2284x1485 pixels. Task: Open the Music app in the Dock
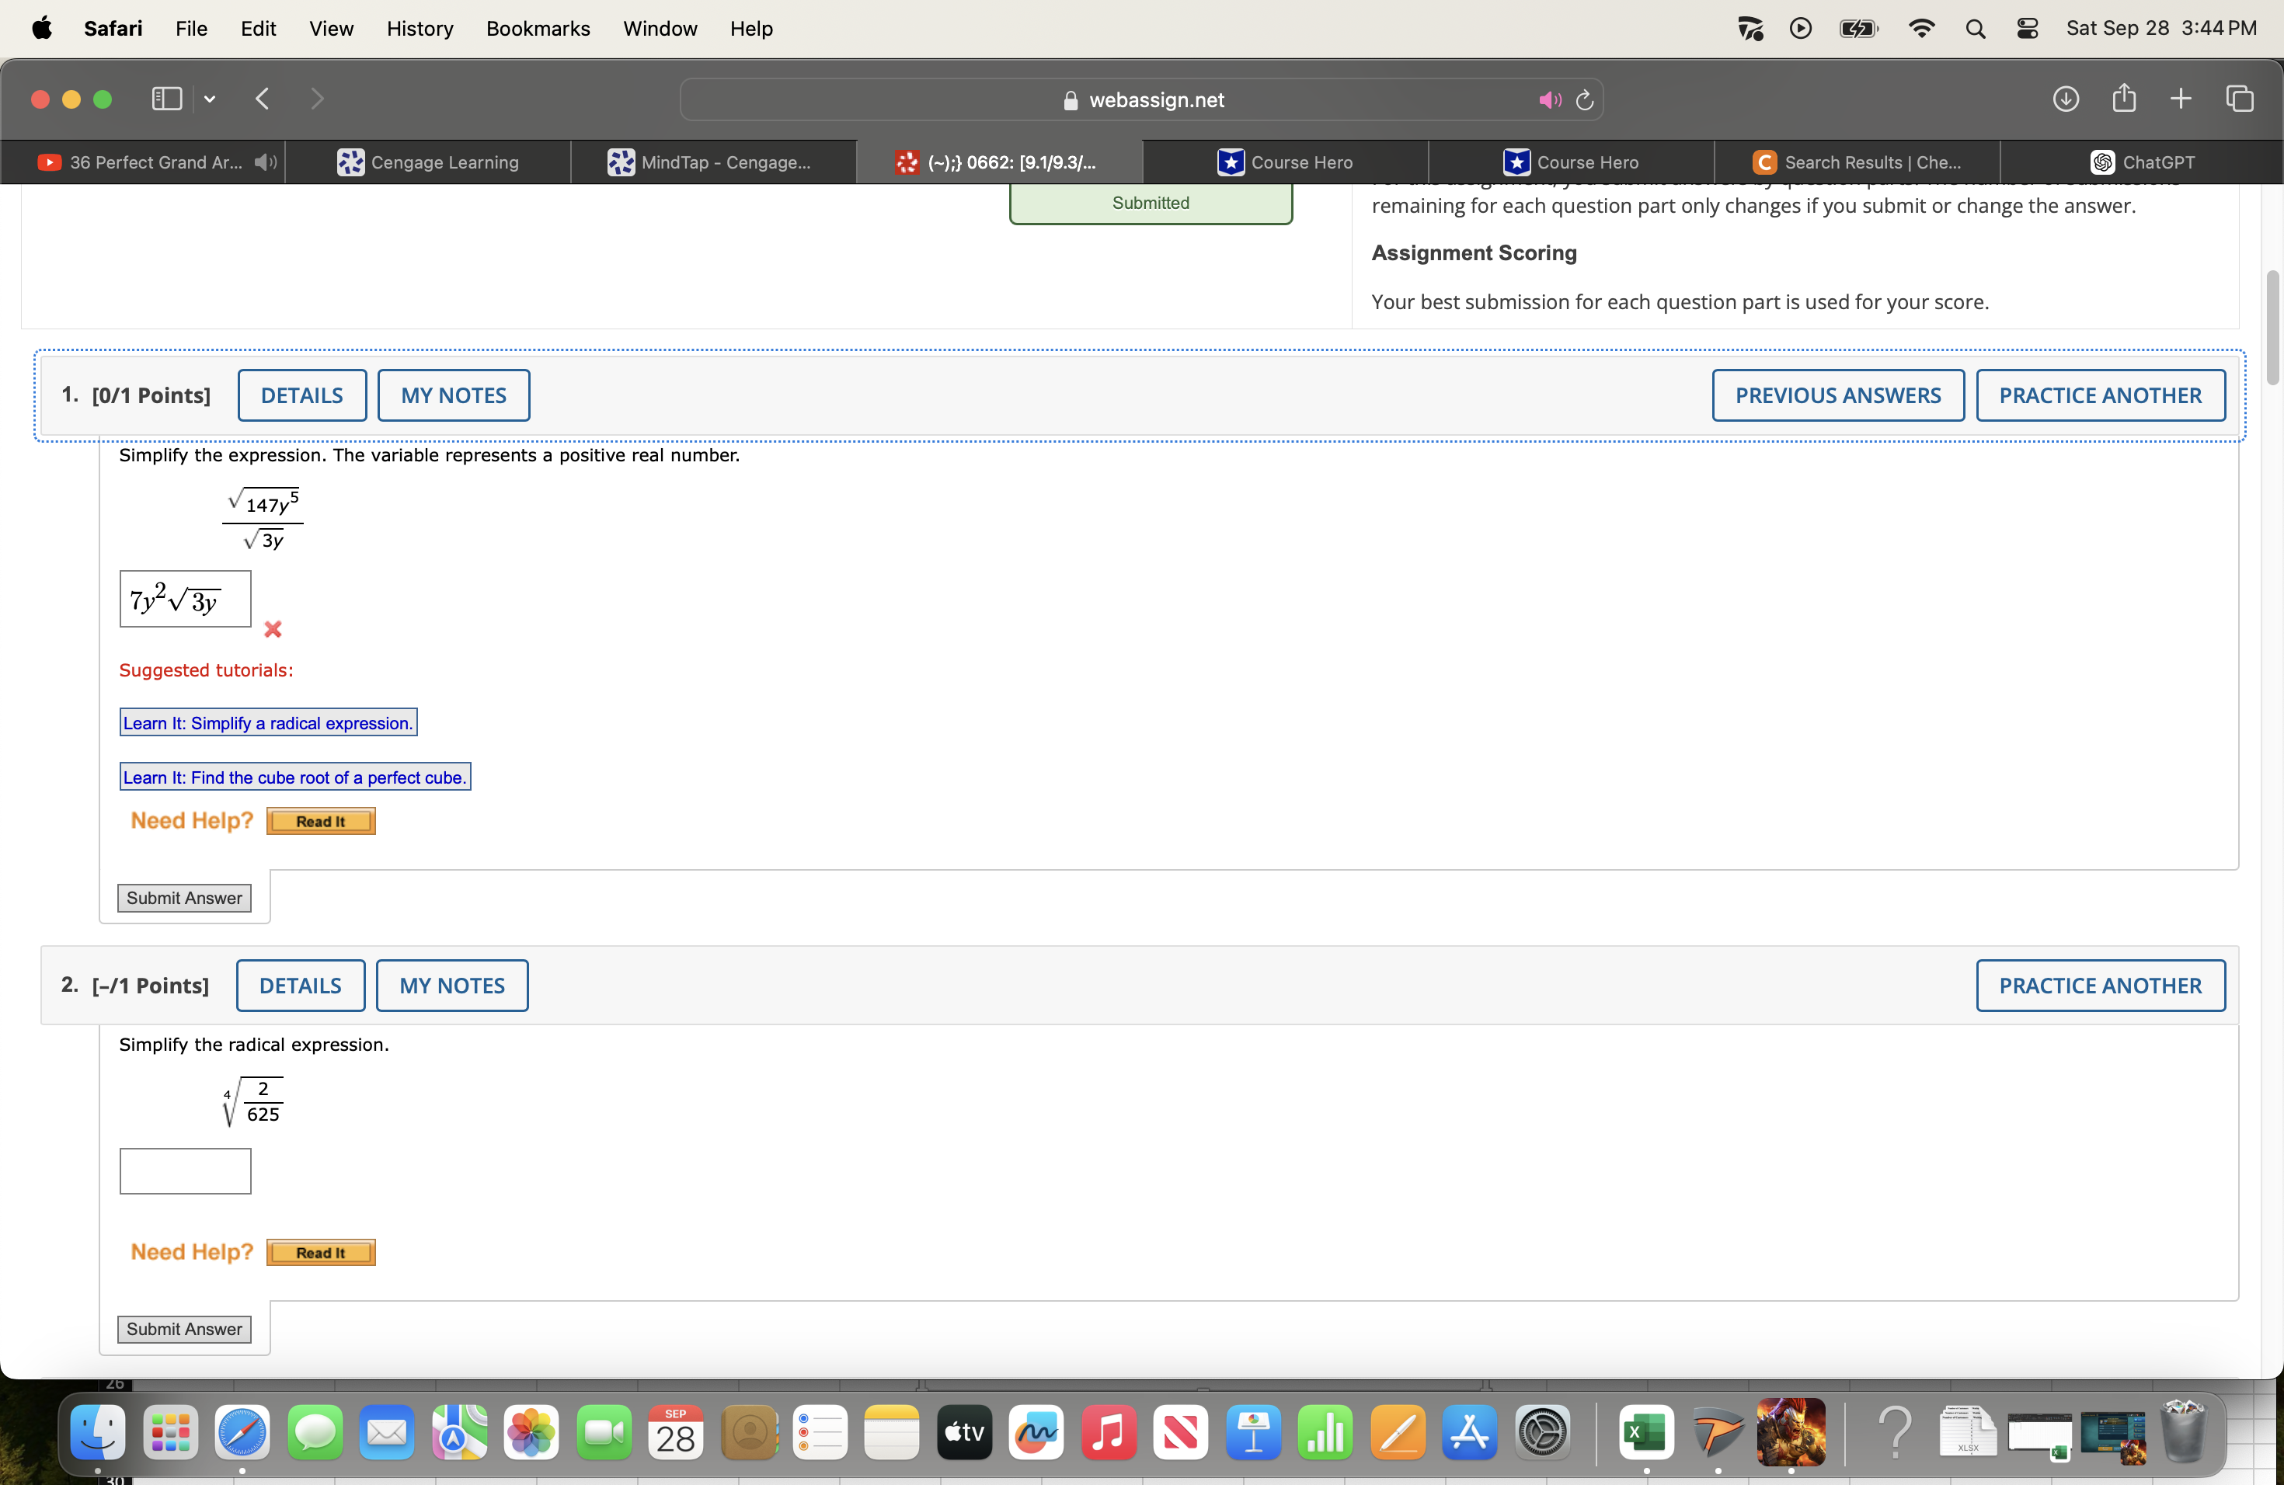click(x=1109, y=1433)
